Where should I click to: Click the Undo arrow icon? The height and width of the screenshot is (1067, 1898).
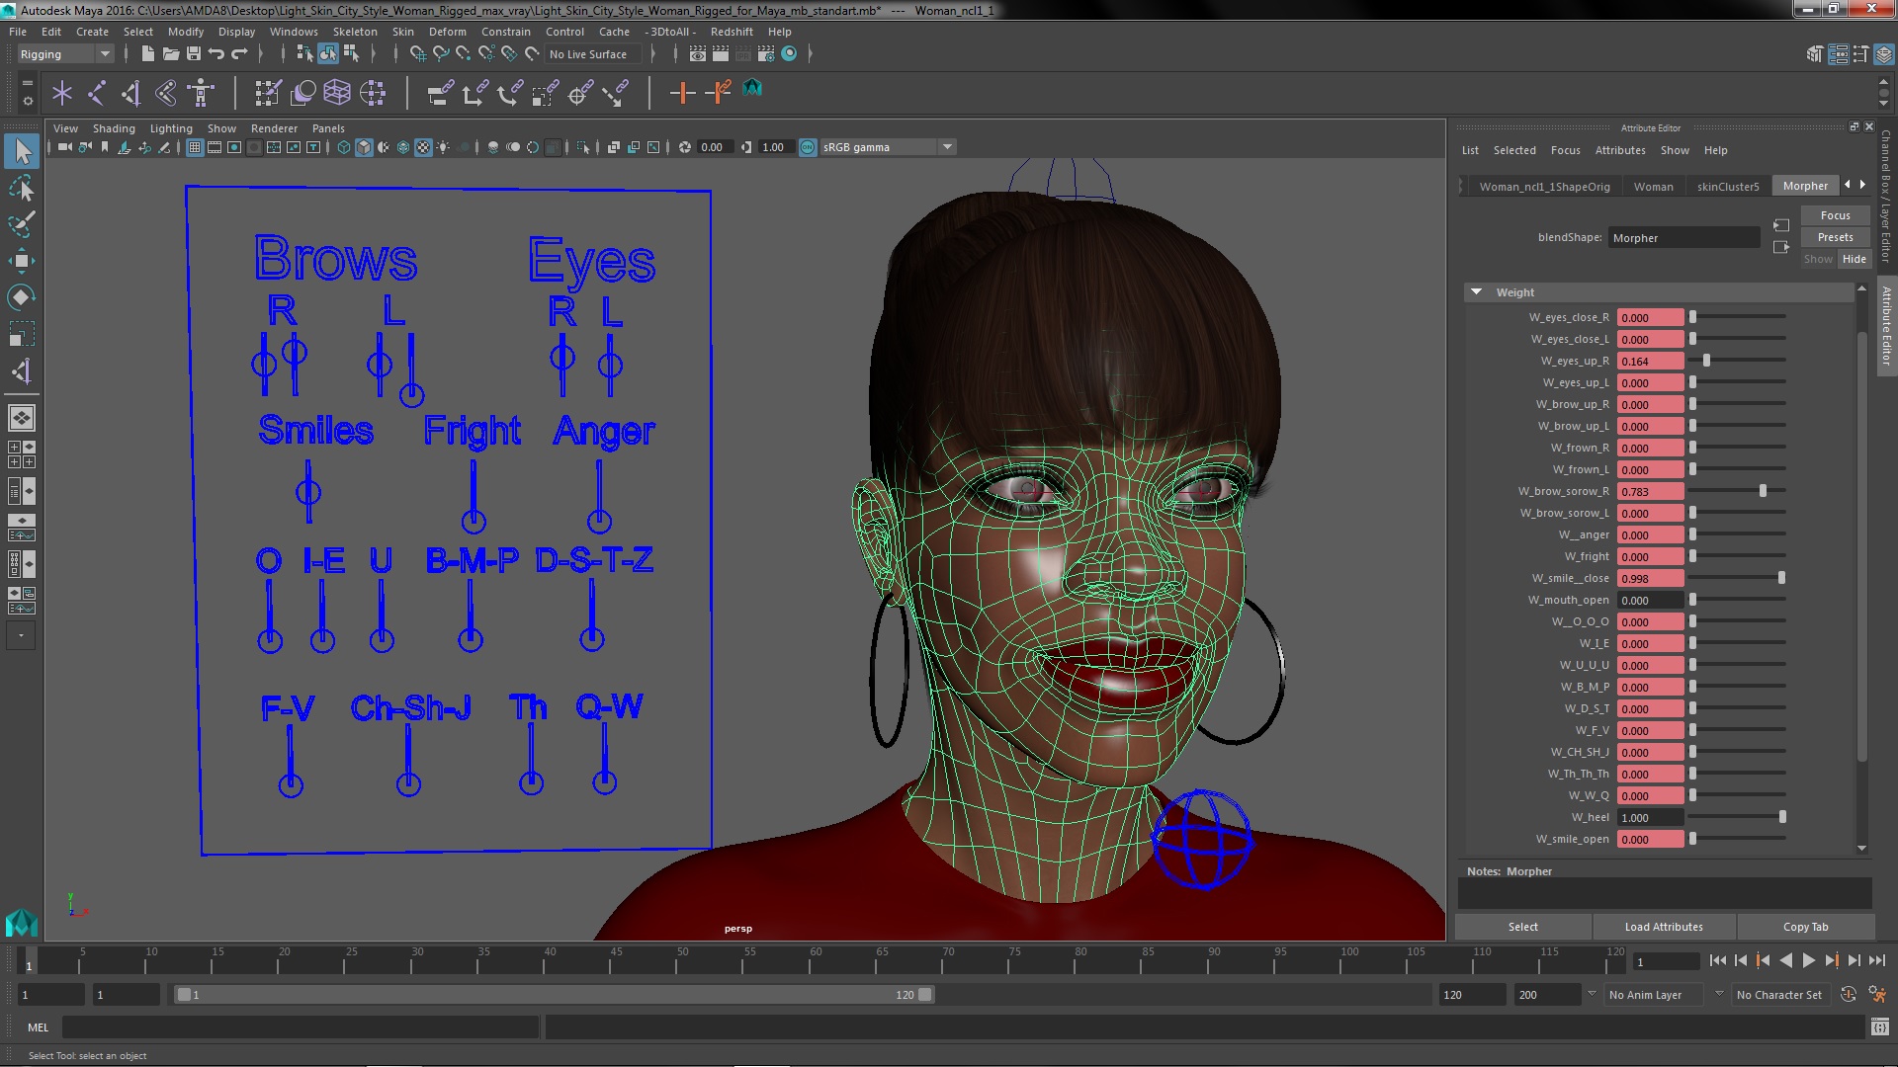(x=216, y=54)
